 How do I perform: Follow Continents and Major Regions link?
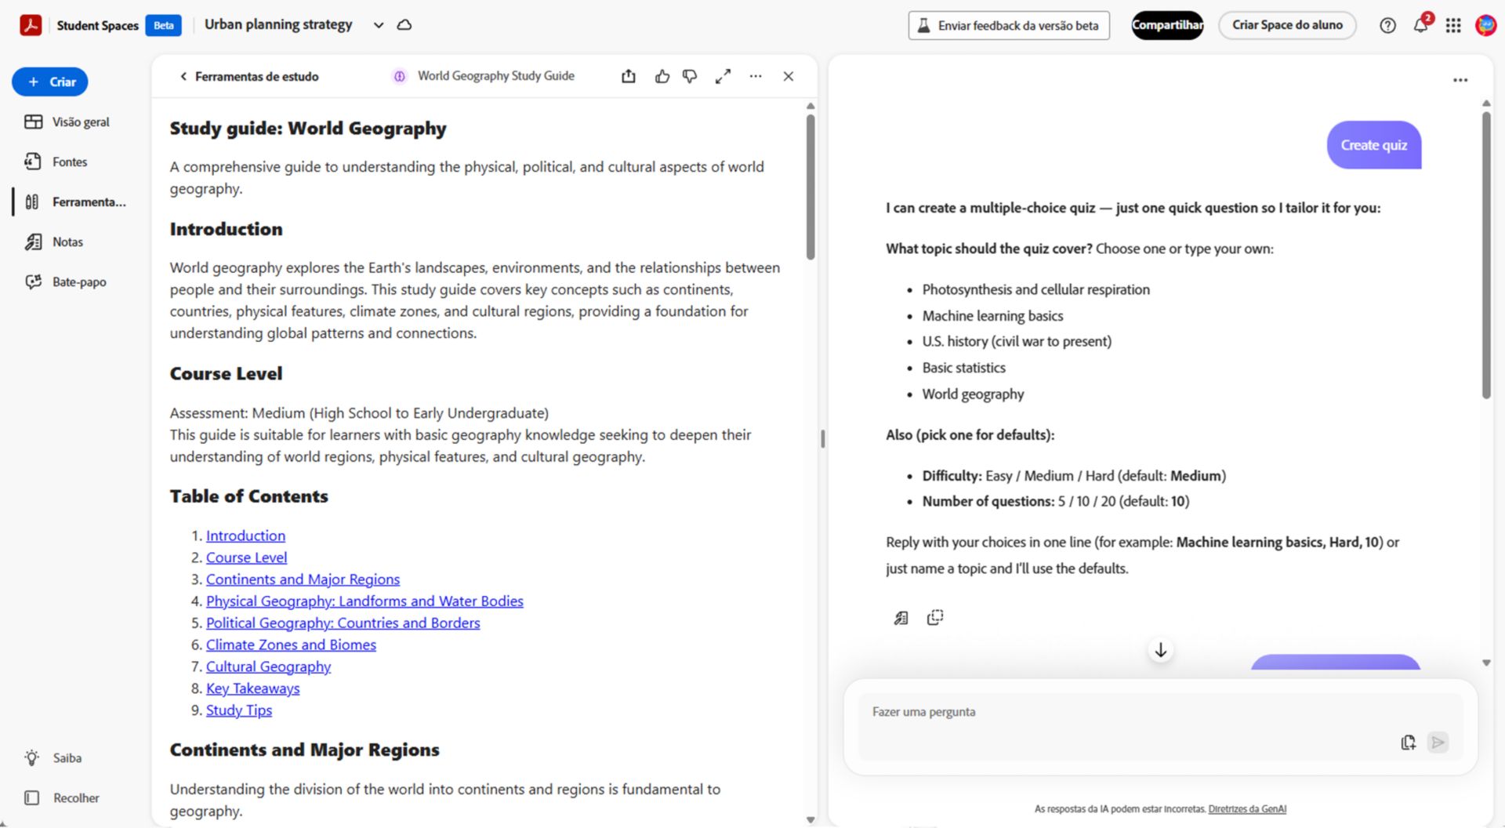(x=303, y=579)
